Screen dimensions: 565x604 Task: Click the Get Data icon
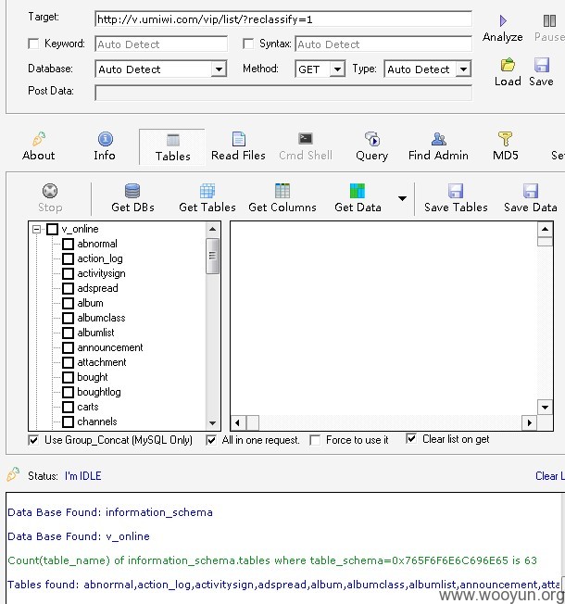tap(358, 191)
